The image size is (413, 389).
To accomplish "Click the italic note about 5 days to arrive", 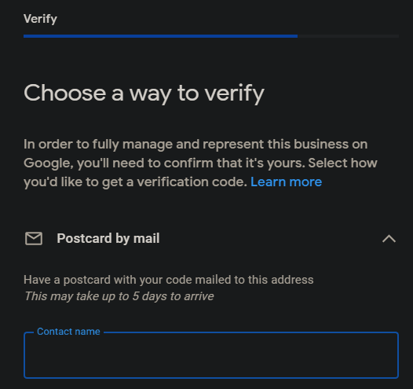I will click(x=119, y=296).
